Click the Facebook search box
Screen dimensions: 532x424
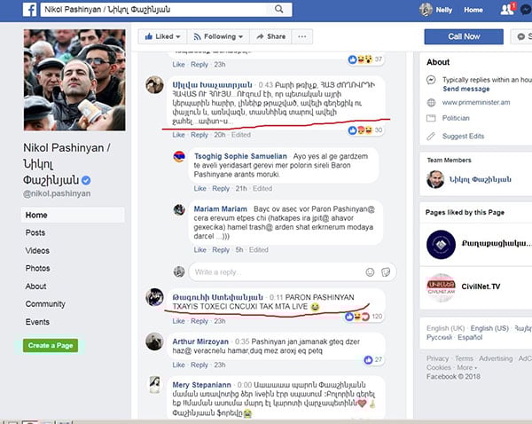tap(167, 10)
